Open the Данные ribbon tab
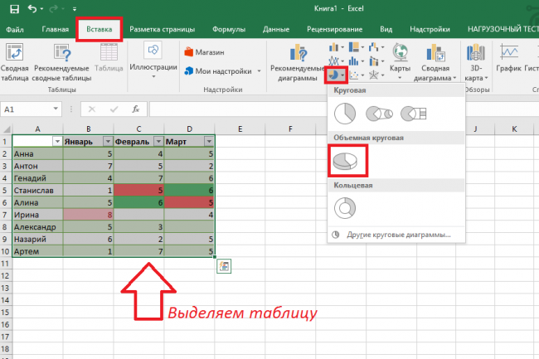 (x=276, y=29)
